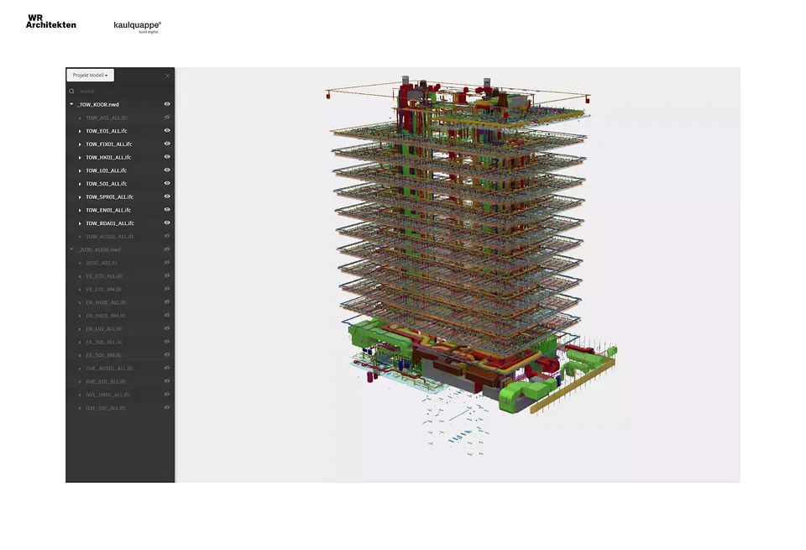
Task: Select the GVE_HK01_ALL.ifc label
Action: [107, 395]
